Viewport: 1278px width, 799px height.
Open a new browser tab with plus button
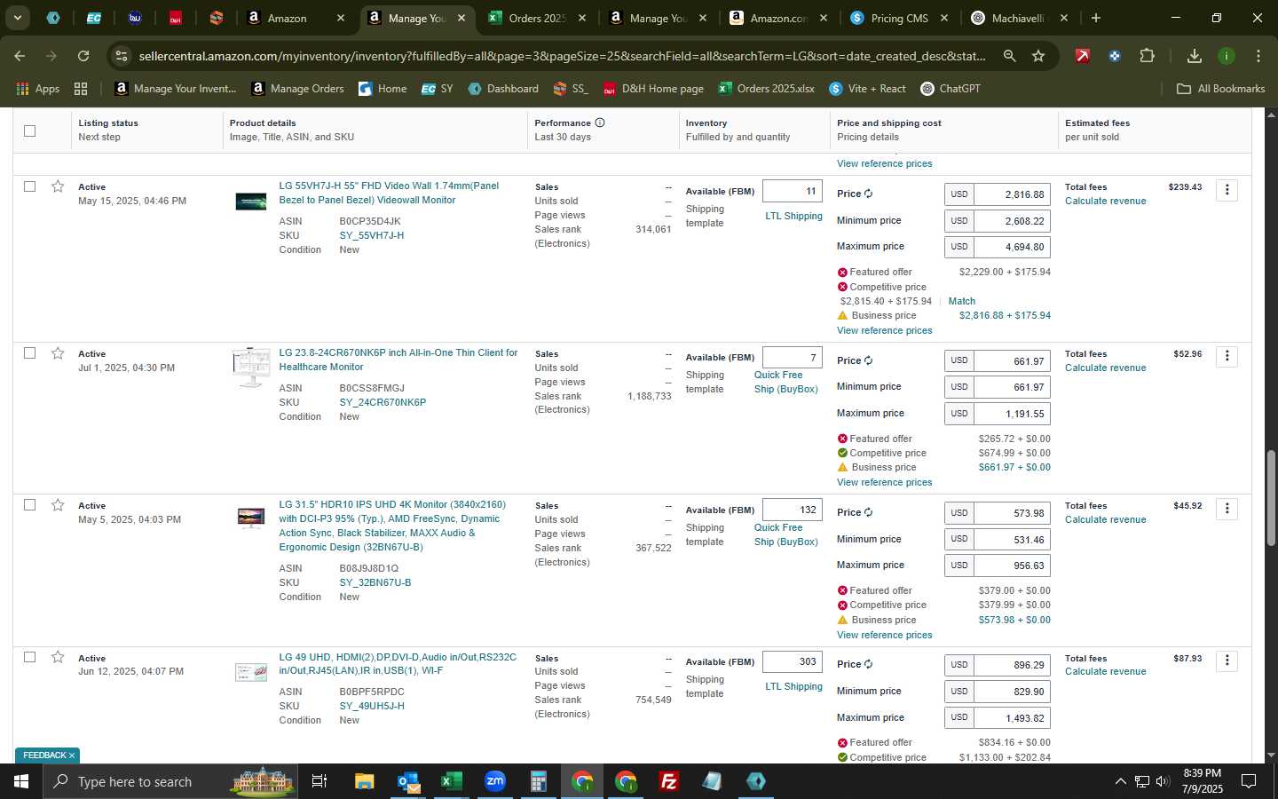point(1096,18)
